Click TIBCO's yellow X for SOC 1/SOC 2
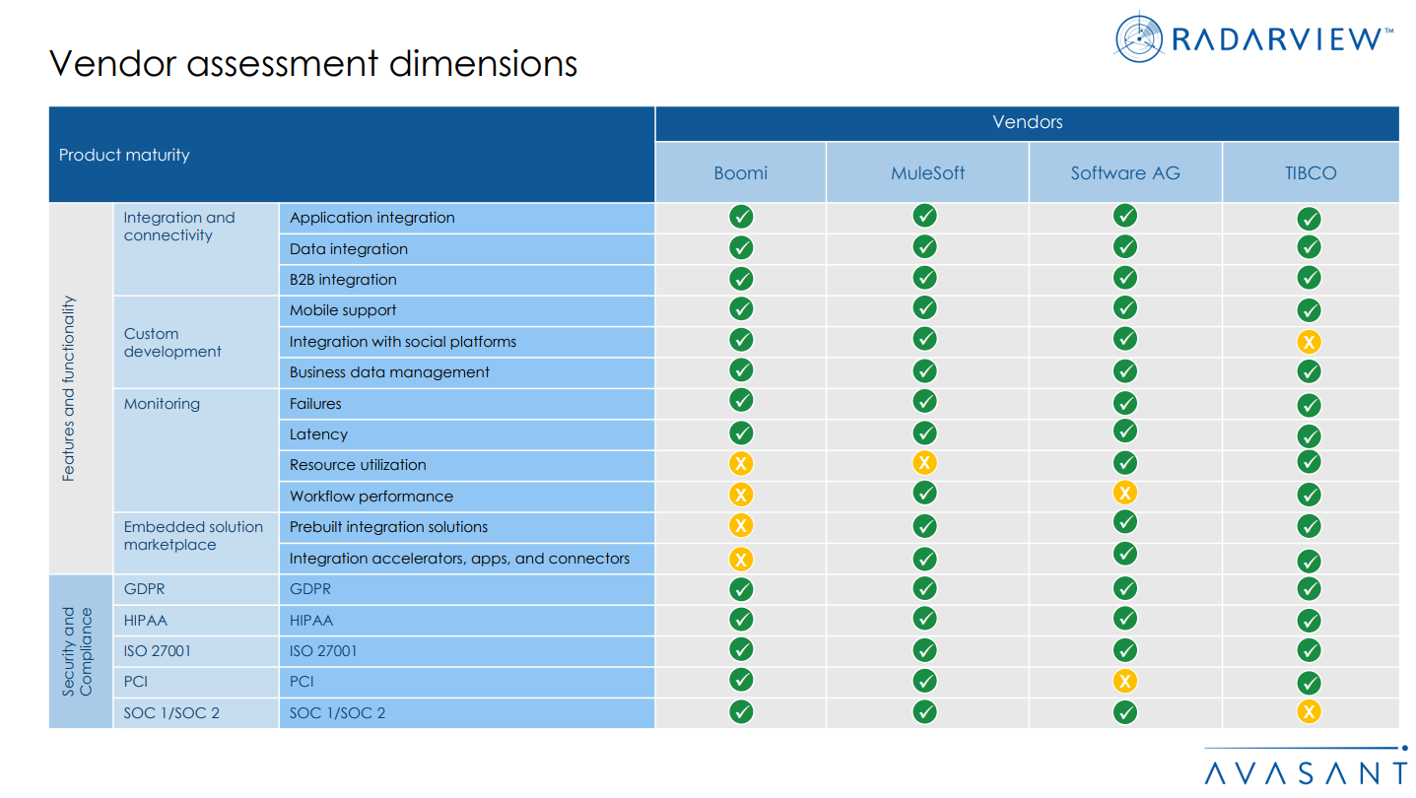Screen dimensions: 1416x798 pyautogui.click(x=1309, y=712)
